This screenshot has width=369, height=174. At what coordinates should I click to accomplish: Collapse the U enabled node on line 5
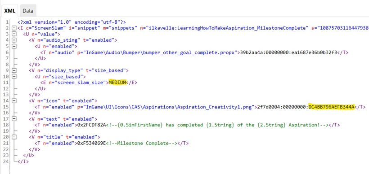click(x=14, y=47)
